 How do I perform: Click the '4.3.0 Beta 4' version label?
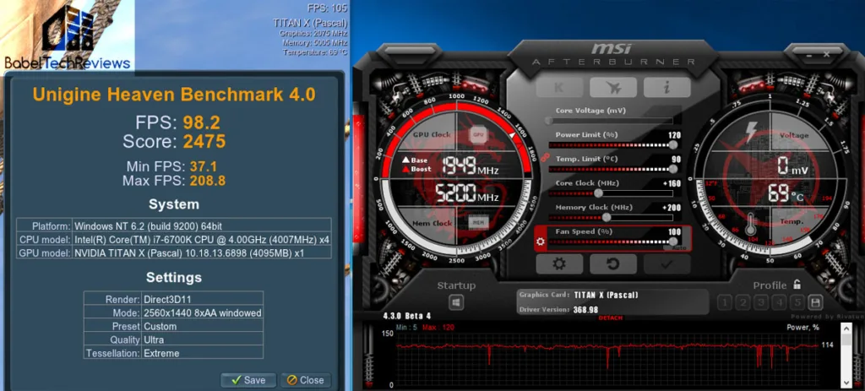click(x=406, y=316)
